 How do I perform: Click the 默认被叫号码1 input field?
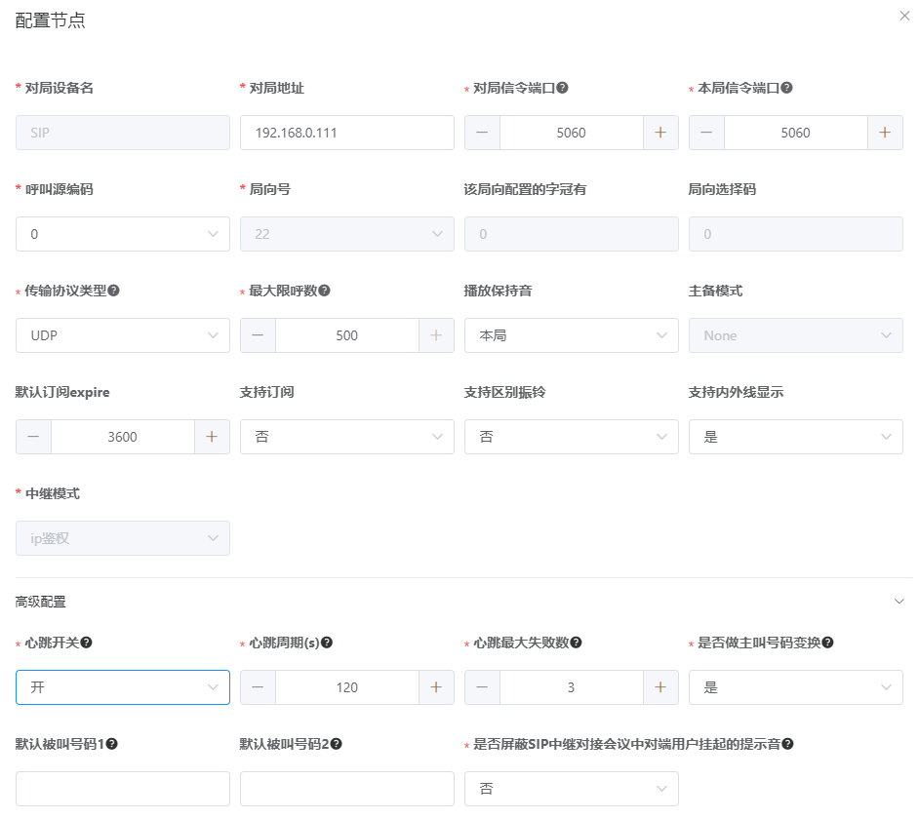(123, 789)
